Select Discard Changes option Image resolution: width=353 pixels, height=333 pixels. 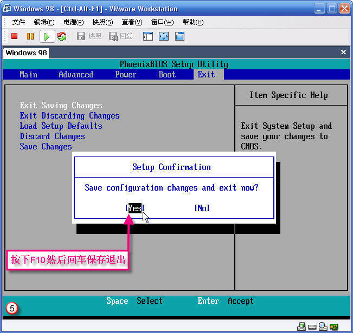pyautogui.click(x=52, y=136)
